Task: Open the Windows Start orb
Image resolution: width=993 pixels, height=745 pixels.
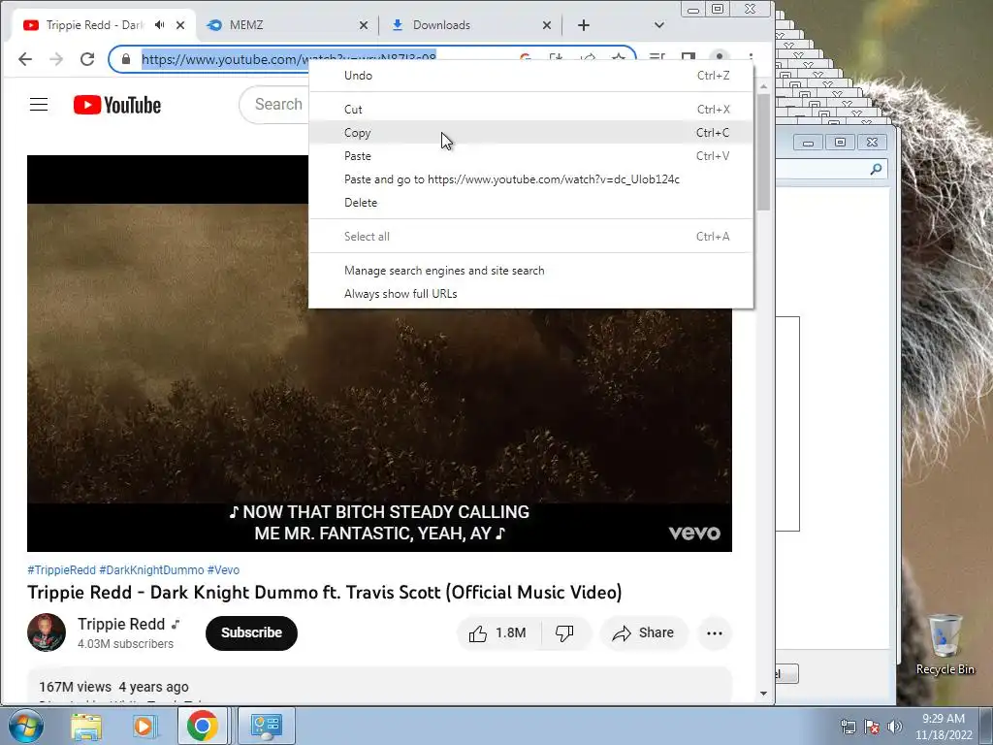Action: [24, 726]
